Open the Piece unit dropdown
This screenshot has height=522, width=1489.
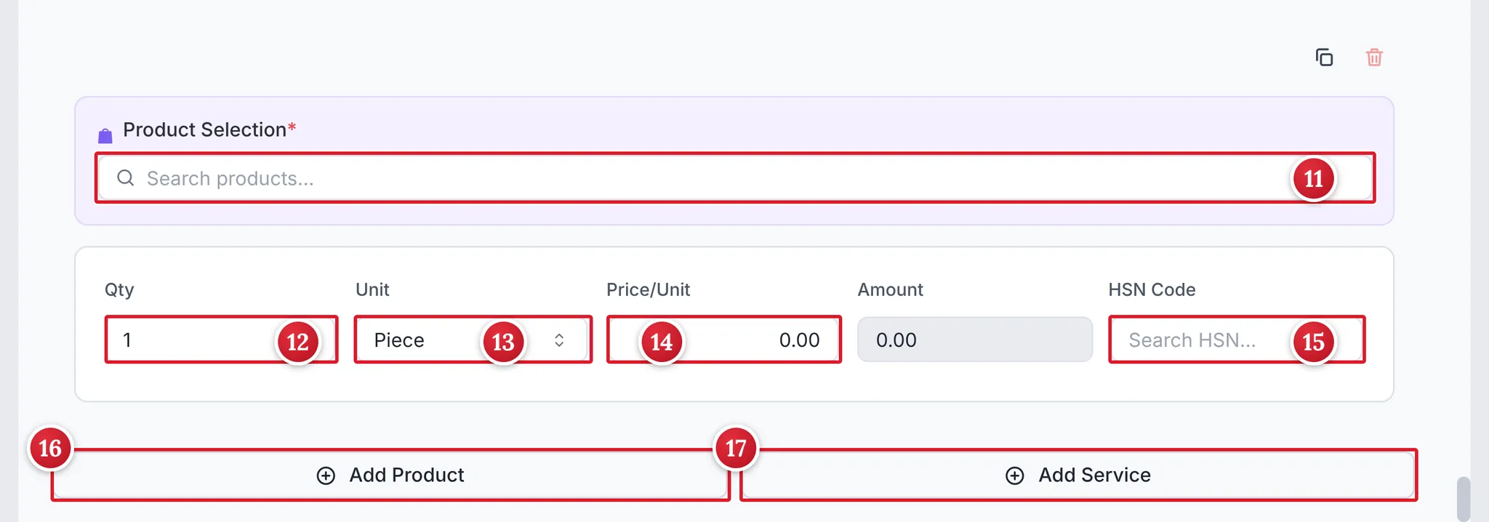473,340
